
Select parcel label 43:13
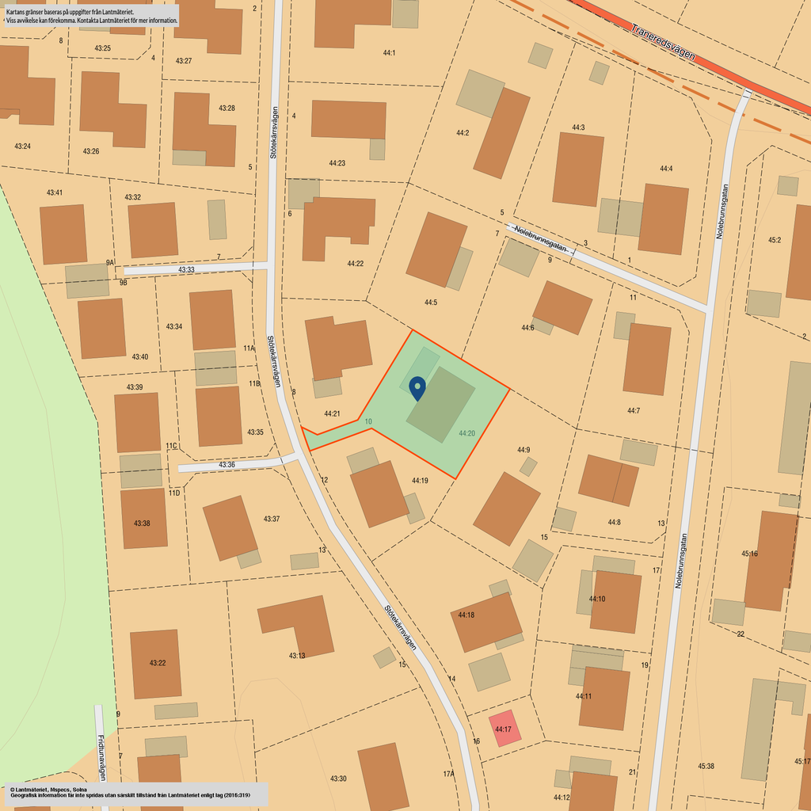(297, 655)
